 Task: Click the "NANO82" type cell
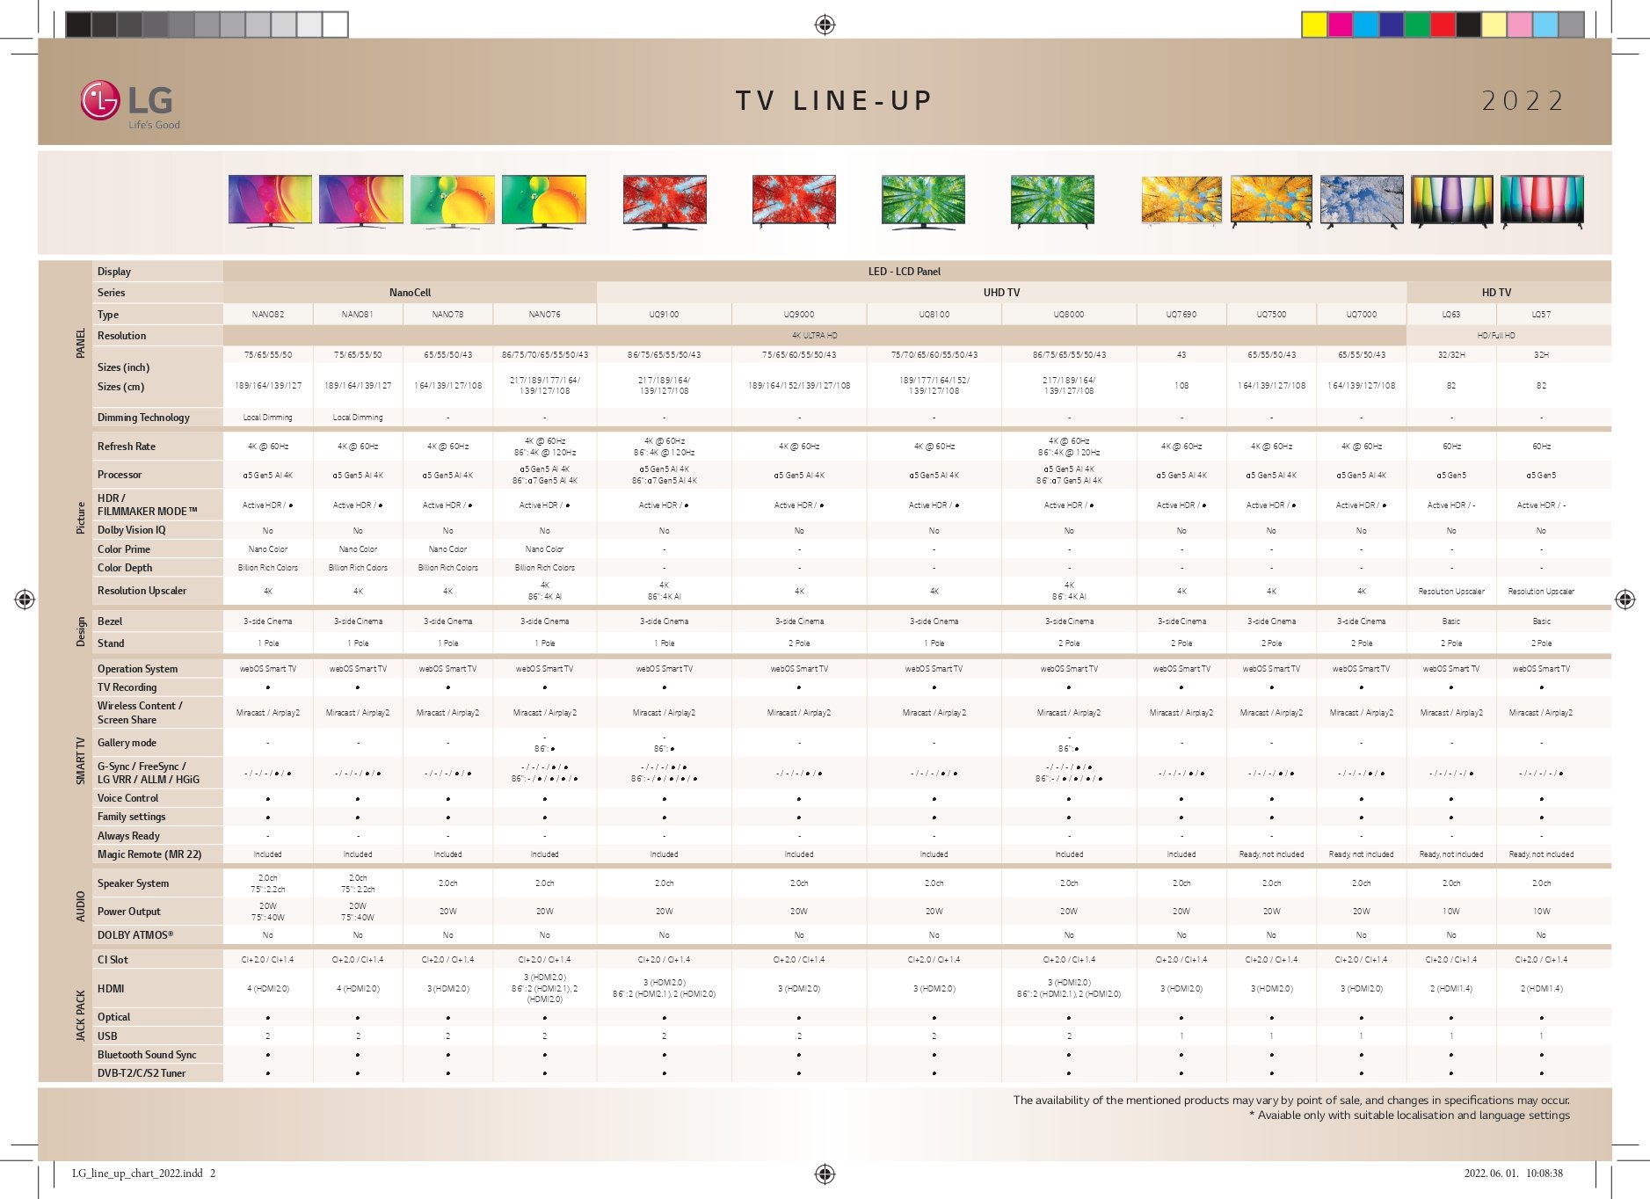tap(268, 315)
